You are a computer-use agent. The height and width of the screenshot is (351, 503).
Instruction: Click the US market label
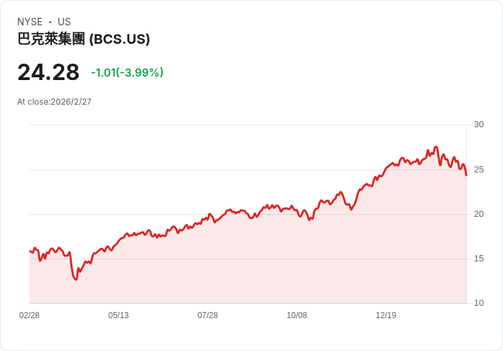(x=64, y=22)
